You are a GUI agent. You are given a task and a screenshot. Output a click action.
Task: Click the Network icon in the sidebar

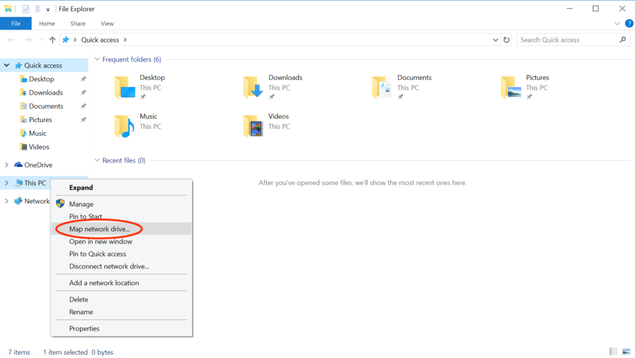[18, 201]
